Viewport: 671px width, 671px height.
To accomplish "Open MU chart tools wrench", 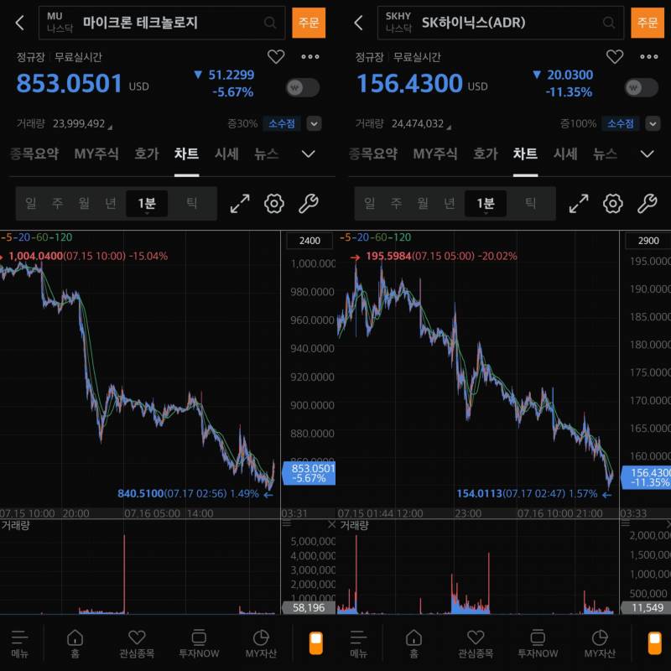I will (309, 204).
